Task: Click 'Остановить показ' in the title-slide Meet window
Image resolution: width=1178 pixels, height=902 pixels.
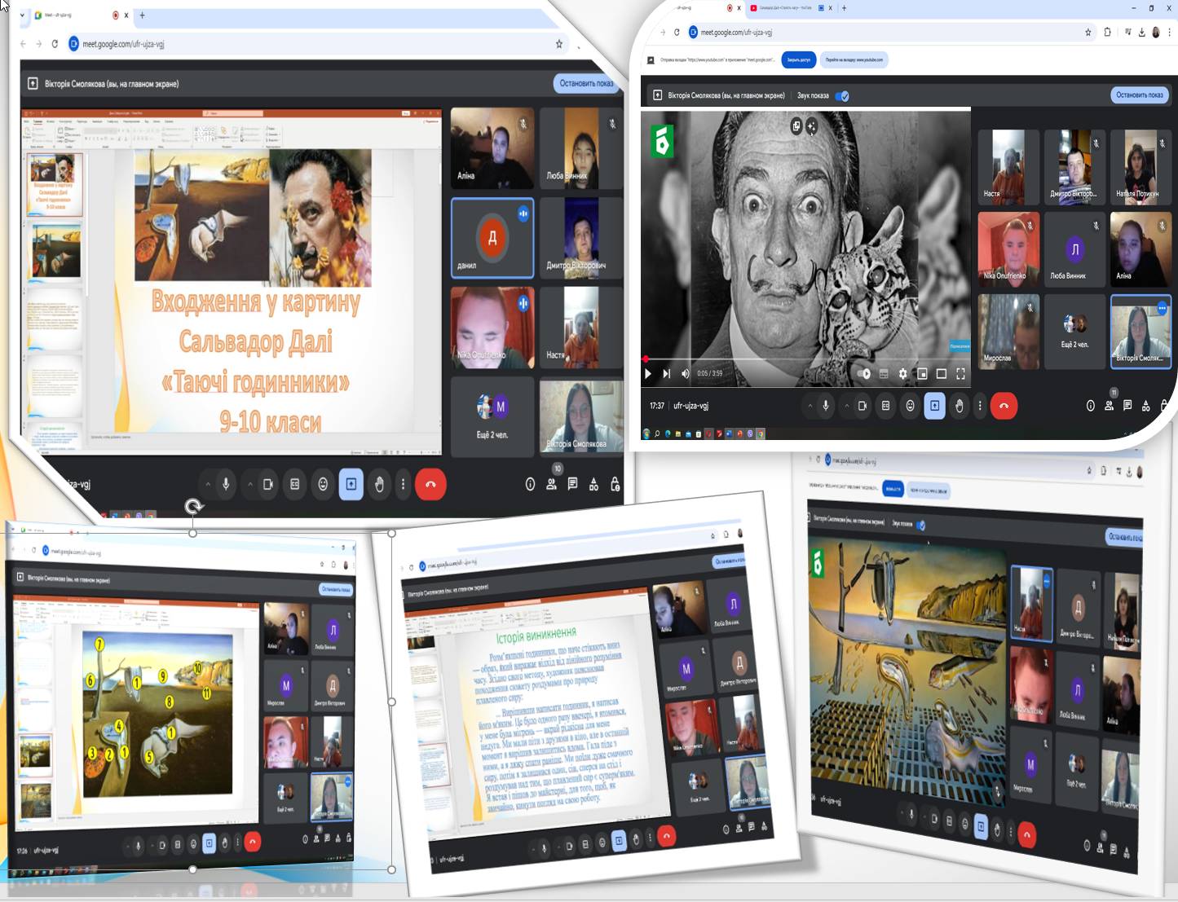Action: pyautogui.click(x=586, y=83)
